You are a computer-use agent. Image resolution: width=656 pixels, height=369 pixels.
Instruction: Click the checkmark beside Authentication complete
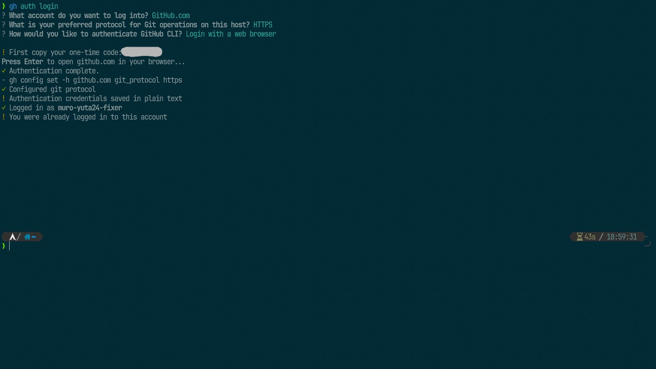coord(4,71)
